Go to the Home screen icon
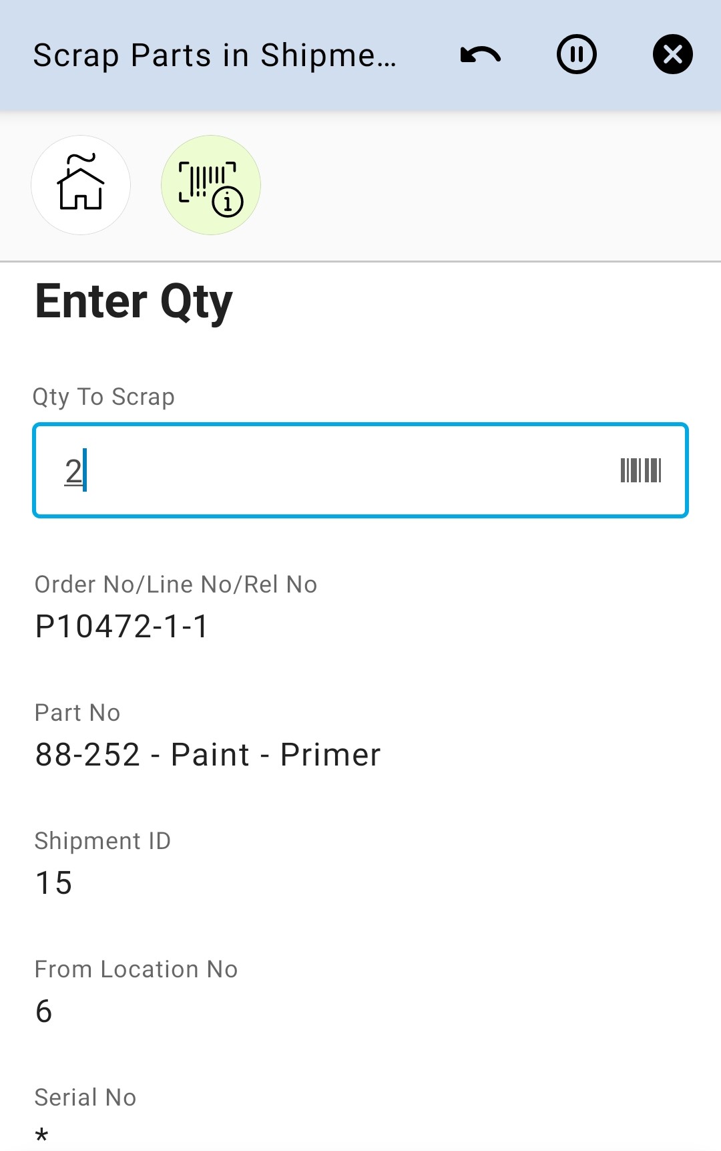Viewport: 721px width, 1151px height. point(81,185)
